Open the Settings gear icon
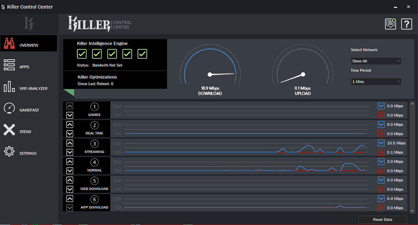Viewport: 418px width, 225px height. (x=9, y=152)
